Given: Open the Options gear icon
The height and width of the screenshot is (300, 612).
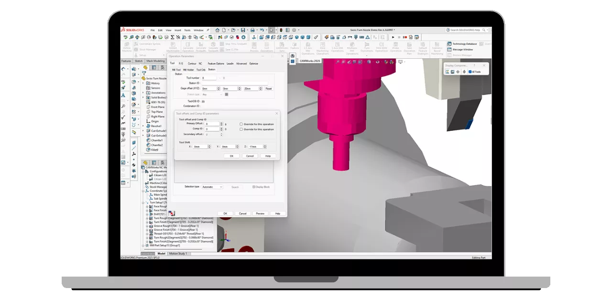Looking at the screenshot, I should coord(294,30).
